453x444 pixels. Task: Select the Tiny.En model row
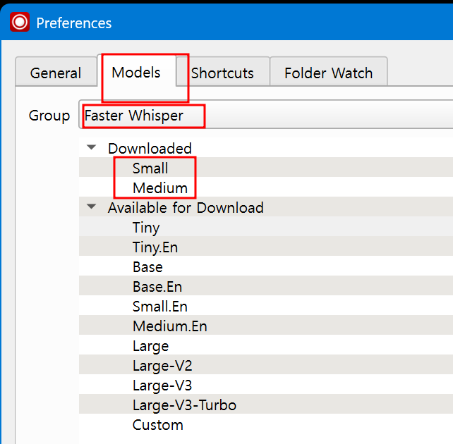click(x=266, y=247)
